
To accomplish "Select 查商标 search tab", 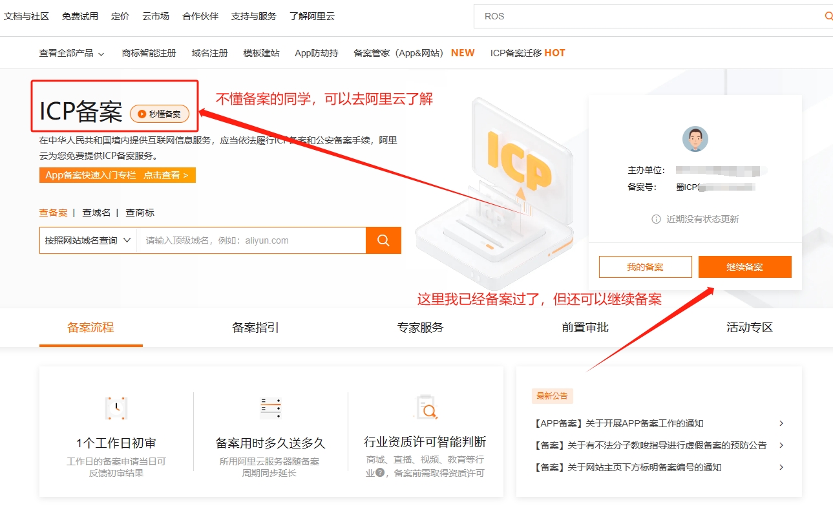I will pyautogui.click(x=140, y=213).
